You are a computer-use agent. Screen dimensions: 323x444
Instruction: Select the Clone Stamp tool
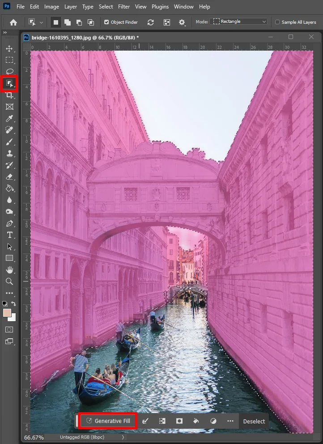9,154
